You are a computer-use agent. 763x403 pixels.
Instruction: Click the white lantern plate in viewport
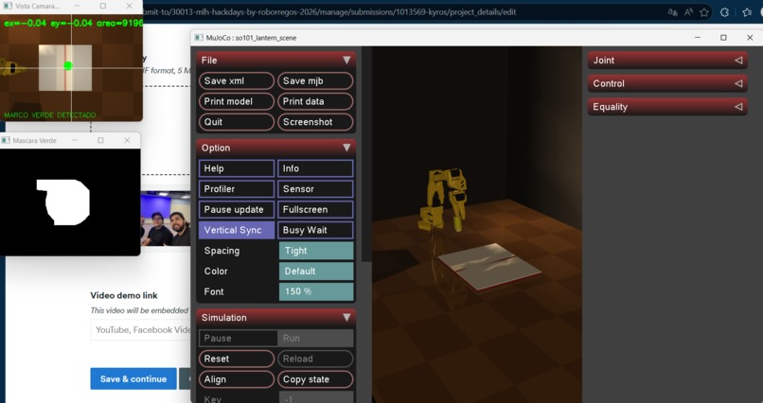(x=488, y=266)
